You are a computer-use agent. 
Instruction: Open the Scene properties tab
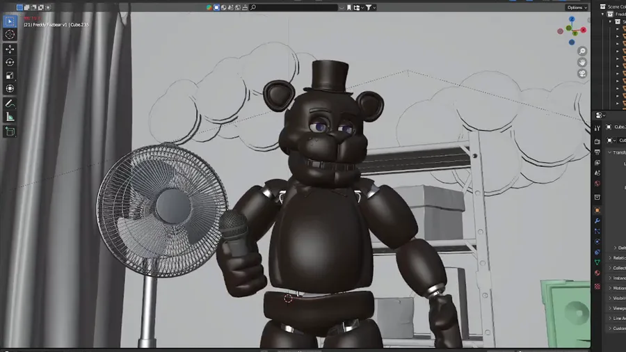597,173
